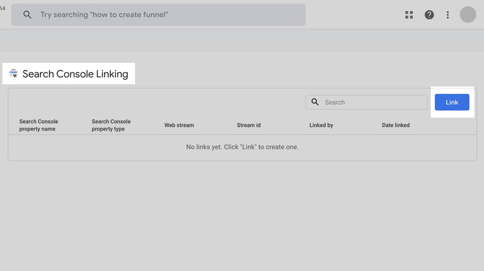Click the Stream id column header
This screenshot has height=271, width=484.
(249, 125)
